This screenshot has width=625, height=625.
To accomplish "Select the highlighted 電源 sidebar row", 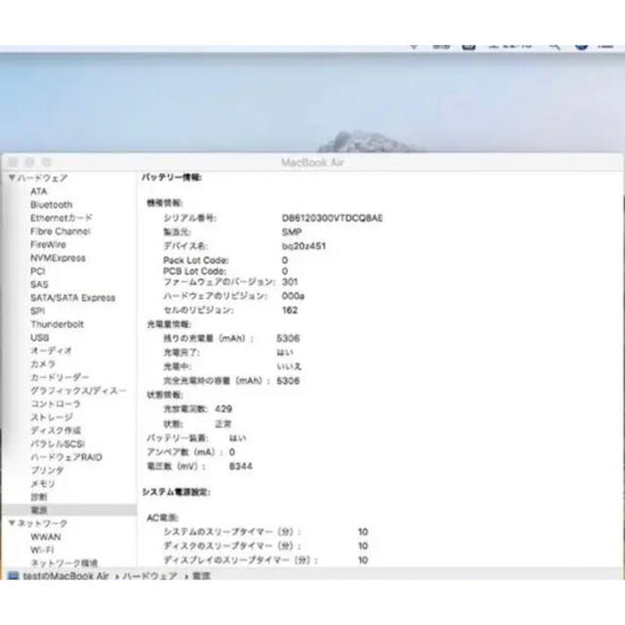I will [x=69, y=510].
